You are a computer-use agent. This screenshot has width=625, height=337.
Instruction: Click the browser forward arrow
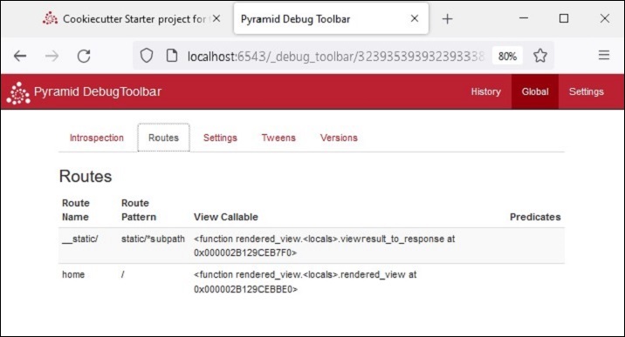click(x=52, y=56)
